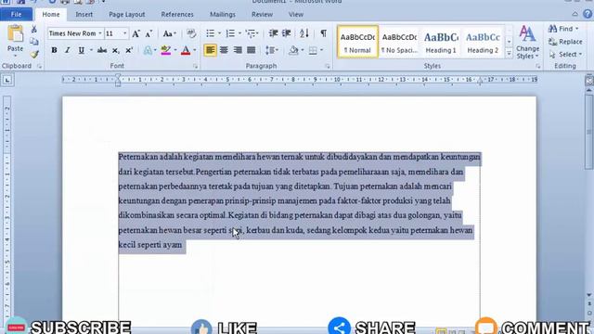The height and width of the screenshot is (334, 594).
Task: Switch to Page Layout tab
Action: [127, 15]
